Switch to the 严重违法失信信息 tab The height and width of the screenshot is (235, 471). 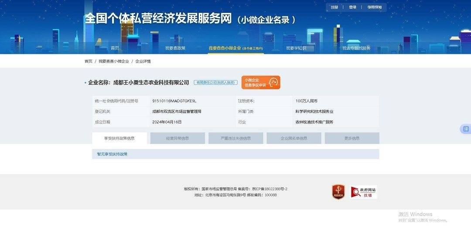[x=236, y=138]
